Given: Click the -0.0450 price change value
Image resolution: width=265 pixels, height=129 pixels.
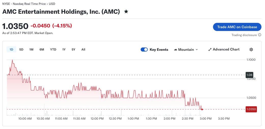Looking at the screenshot, I should 40,26.
